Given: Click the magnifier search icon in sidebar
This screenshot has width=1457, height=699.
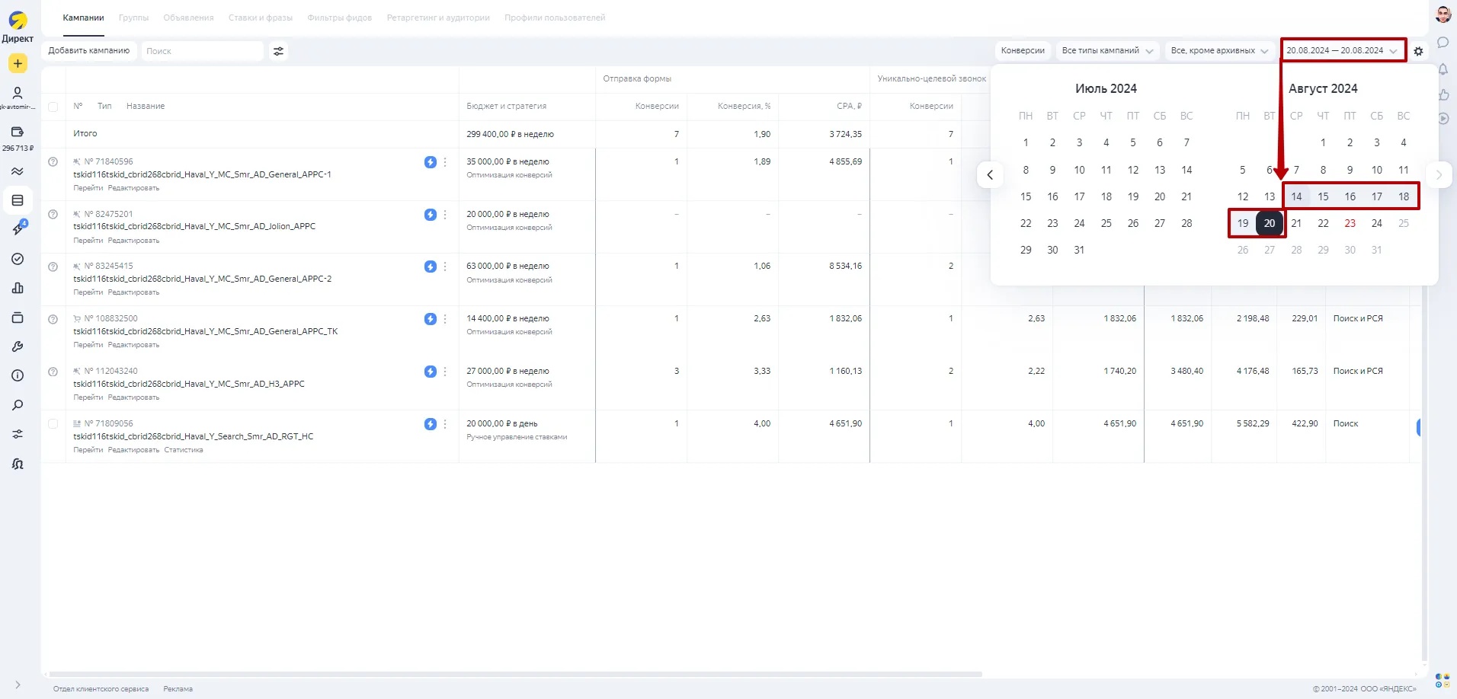Looking at the screenshot, I should 18,405.
